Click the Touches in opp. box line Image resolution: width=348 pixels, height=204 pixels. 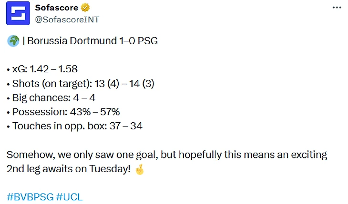(74, 126)
